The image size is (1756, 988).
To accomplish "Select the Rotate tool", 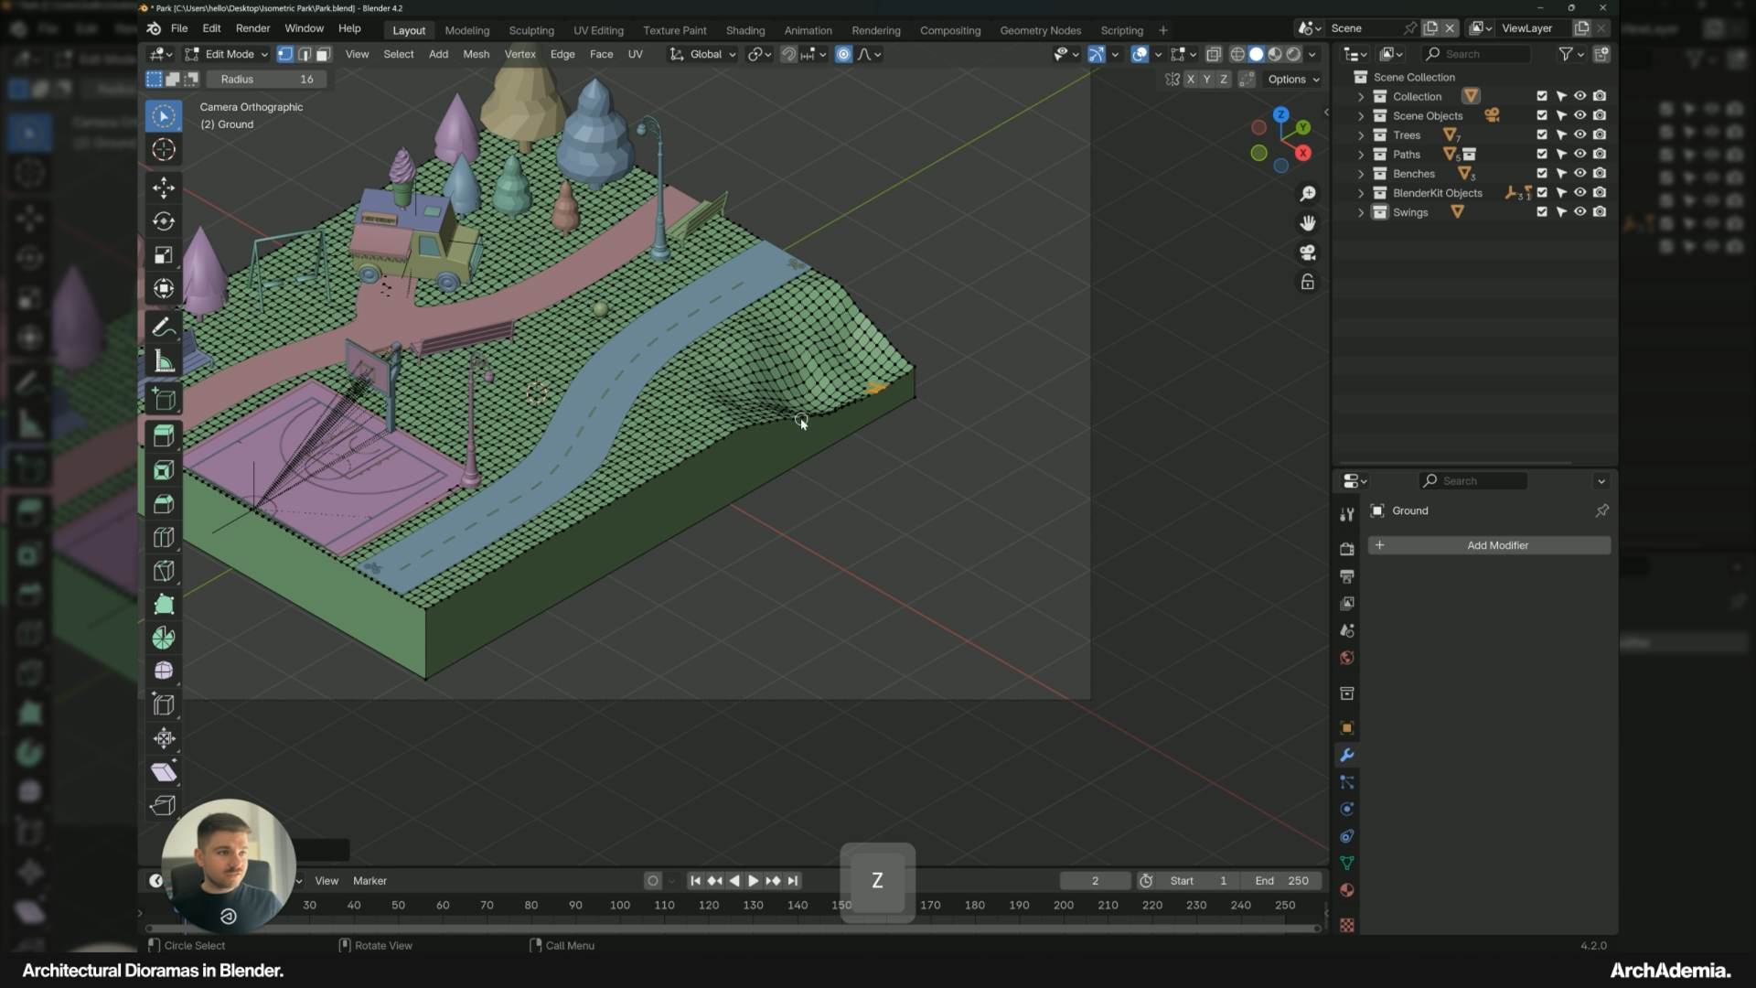I will click(164, 221).
